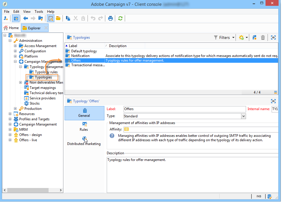Click the undo arrow icon

pos(93,18)
